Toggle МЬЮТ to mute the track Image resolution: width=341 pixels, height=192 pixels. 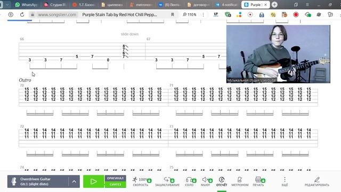click(x=206, y=181)
